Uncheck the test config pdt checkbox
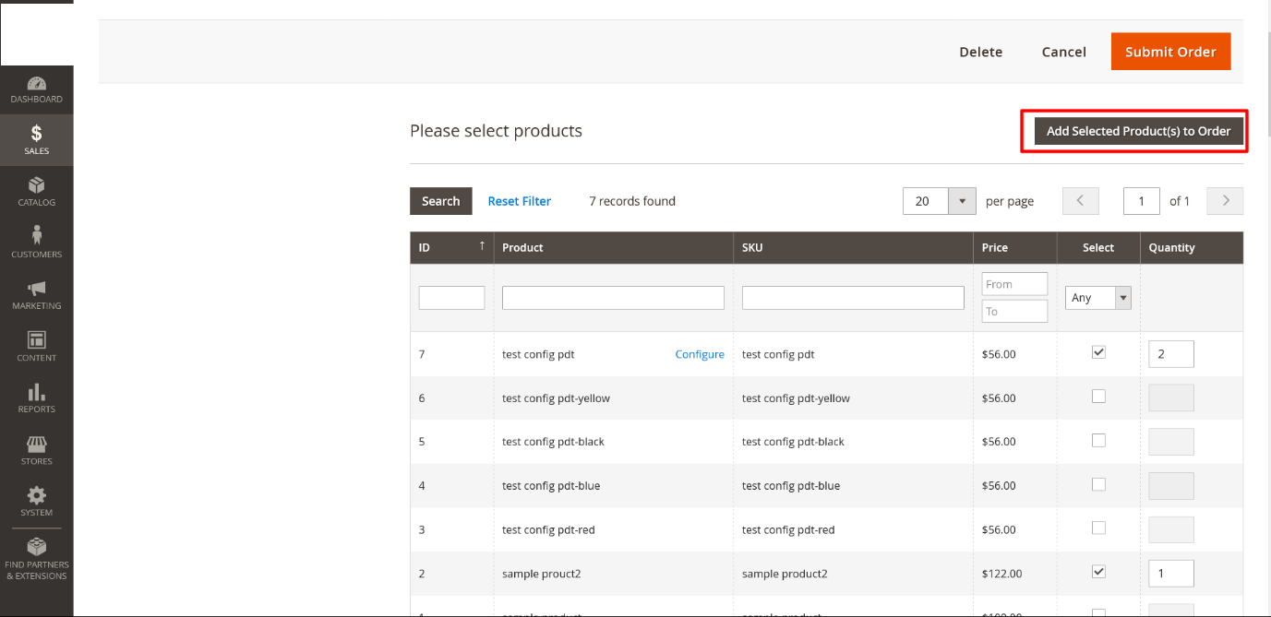The height and width of the screenshot is (617, 1271). pos(1098,352)
